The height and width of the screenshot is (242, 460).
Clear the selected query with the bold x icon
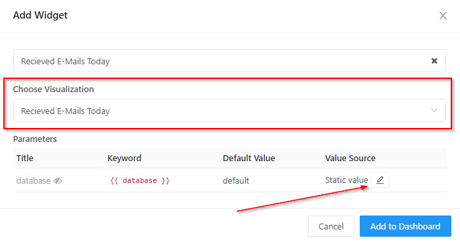434,60
